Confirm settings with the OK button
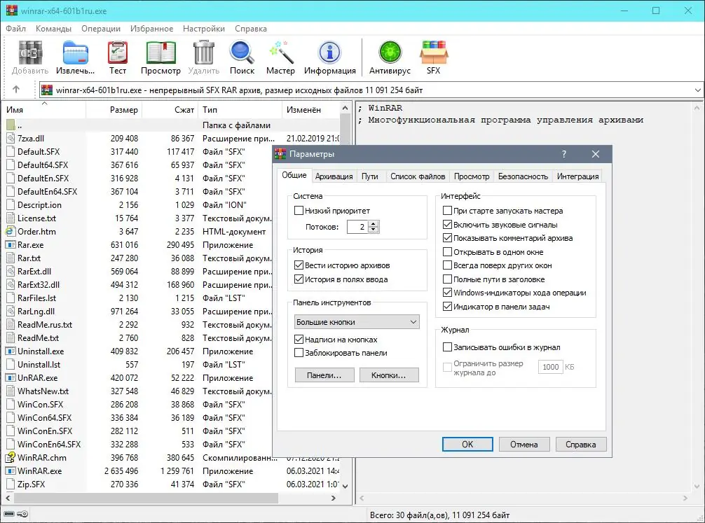The height and width of the screenshot is (523, 705). [x=467, y=444]
